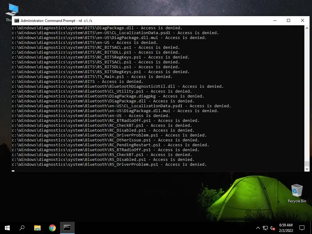
Task: Click the RC_BTRadioOff.ps1 line
Action: pos(106,121)
